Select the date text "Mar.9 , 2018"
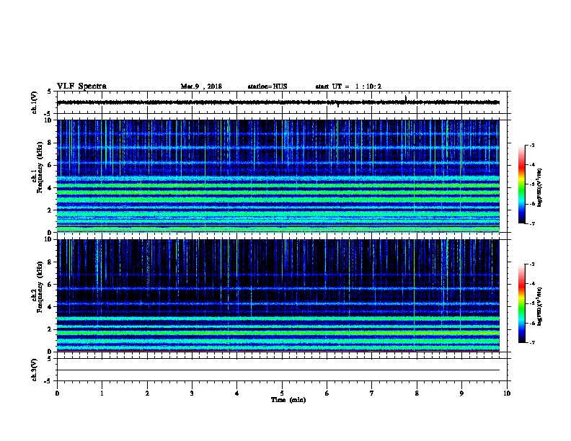Screen dimensions: 571x441 coord(201,86)
